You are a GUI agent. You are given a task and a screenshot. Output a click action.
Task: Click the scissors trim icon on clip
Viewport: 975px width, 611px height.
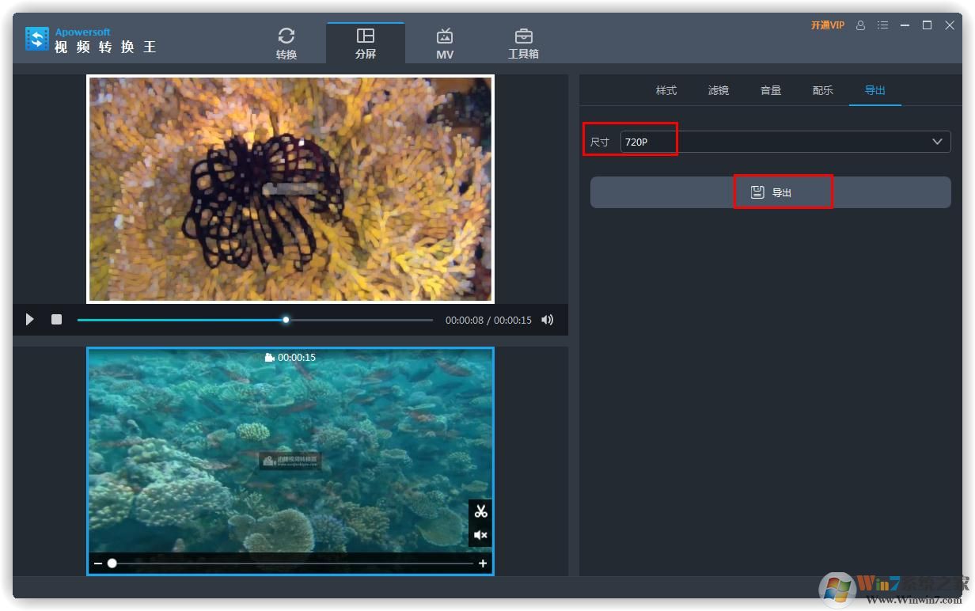point(480,511)
